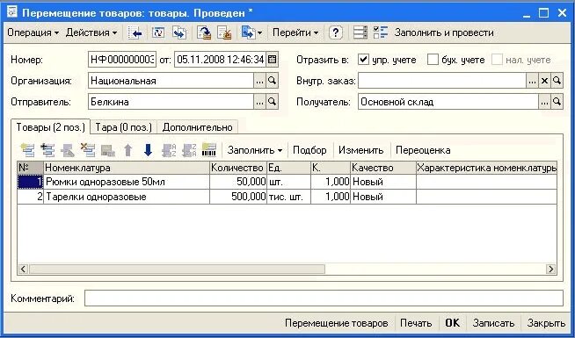Click the checklist icon before Заполнить и провести
The height and width of the screenshot is (338, 575).
point(381,33)
